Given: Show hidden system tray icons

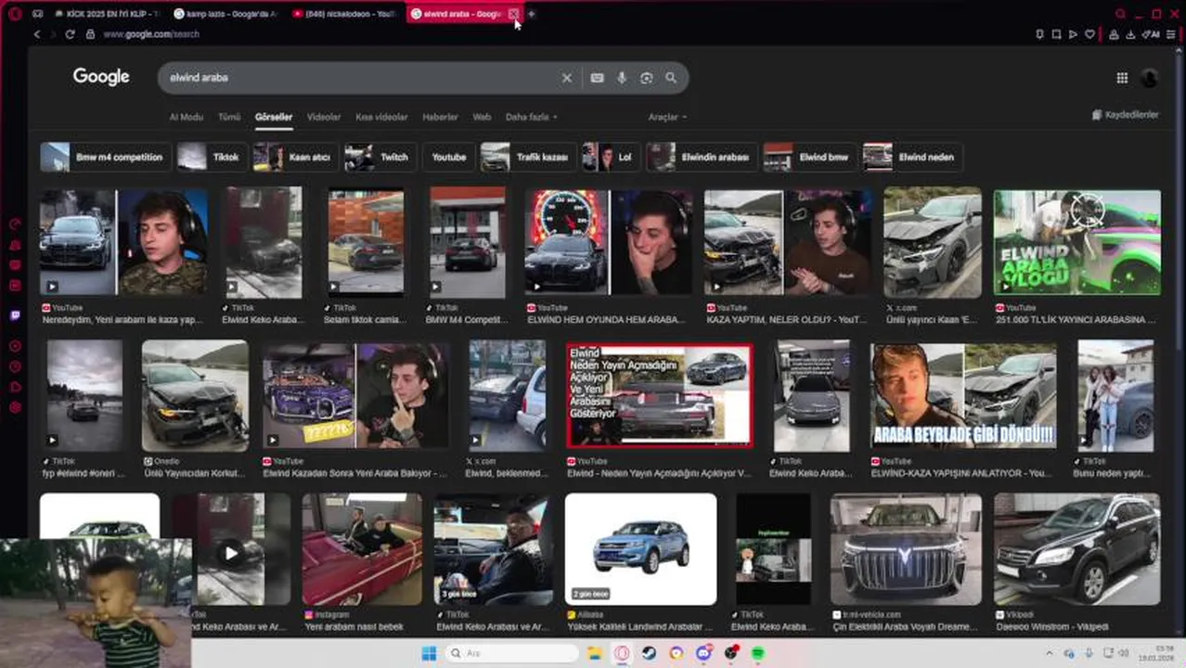Looking at the screenshot, I should pyautogui.click(x=1050, y=653).
